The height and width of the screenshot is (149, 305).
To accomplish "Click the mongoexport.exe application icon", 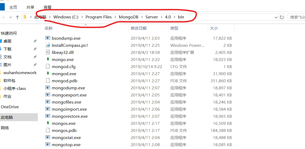I will pyautogui.click(x=48, y=95).
